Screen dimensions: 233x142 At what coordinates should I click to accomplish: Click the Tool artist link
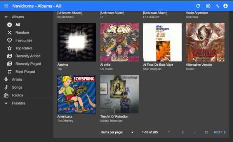coord(60,69)
